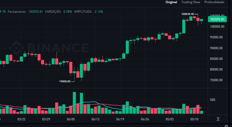Select the Profundidade depth tab
The width and height of the screenshot is (232, 127).
214,2
